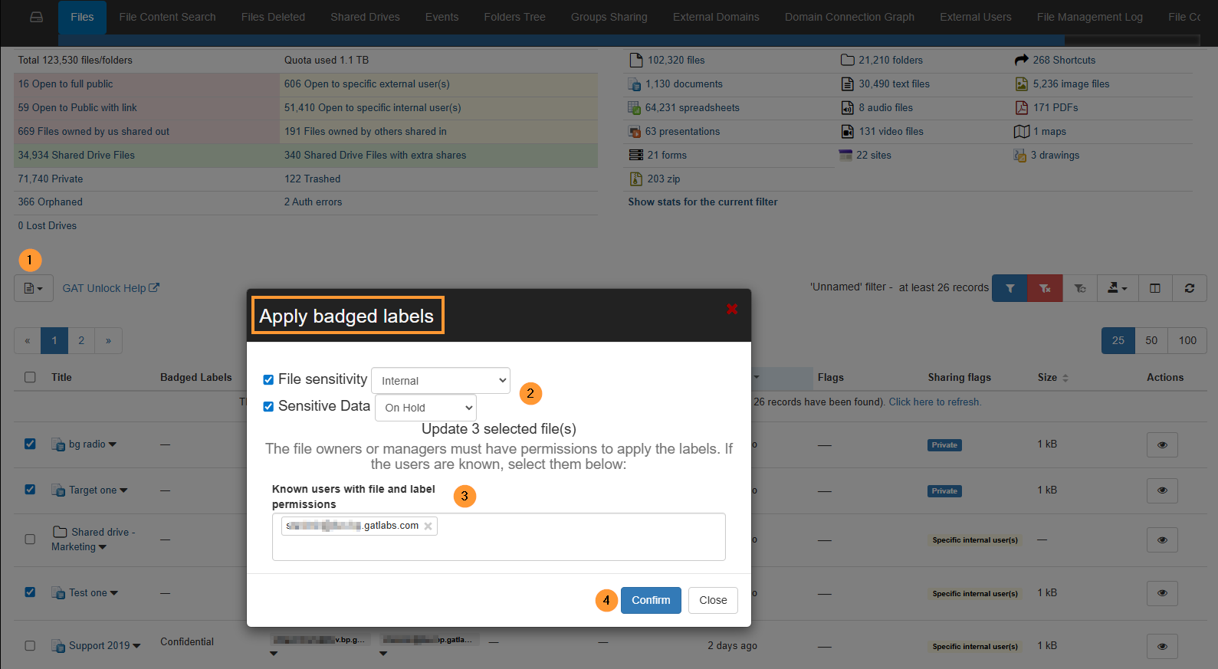This screenshot has height=669, width=1218.
Task: Click the 22 sites icon
Action: point(845,155)
